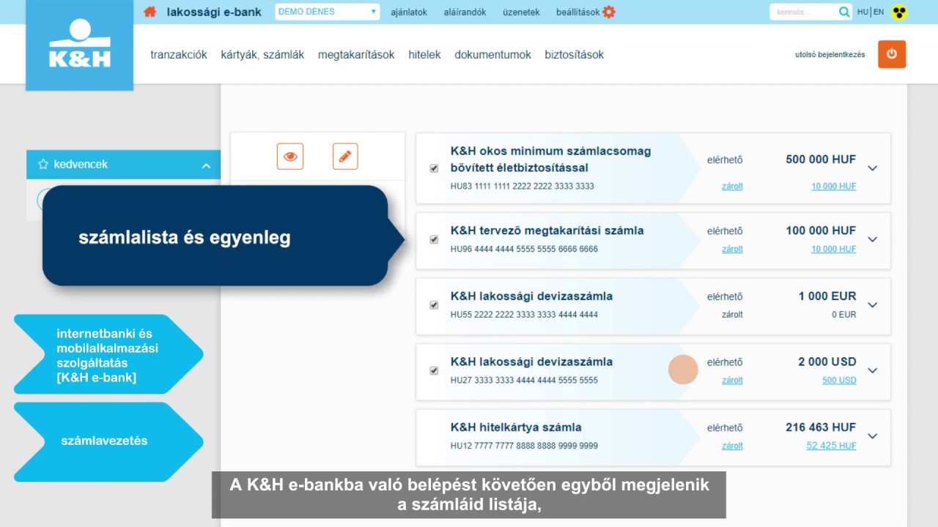Click the search magnifier icon
938x527 pixels.
844,12
